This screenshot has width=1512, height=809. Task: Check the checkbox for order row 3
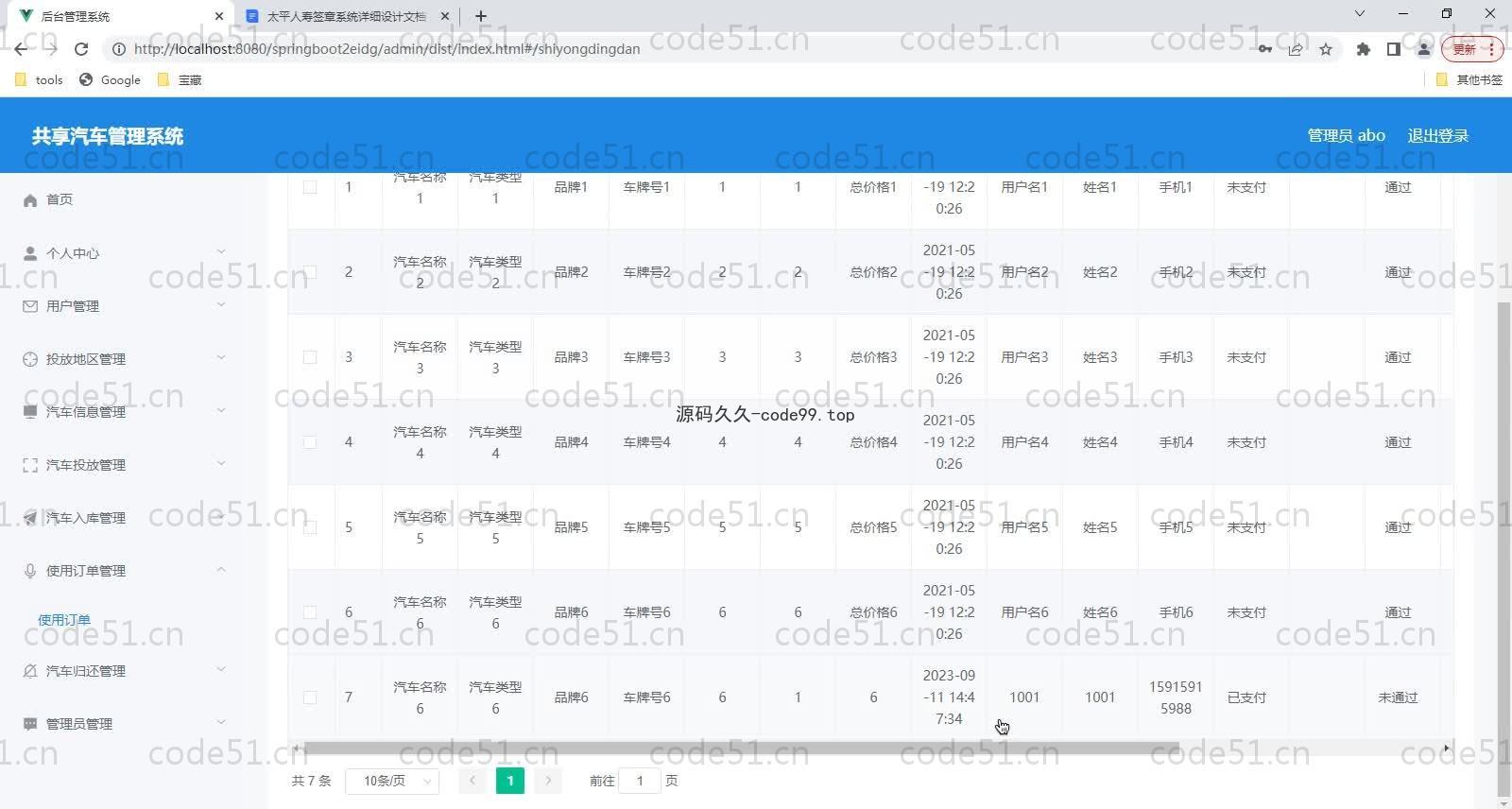coord(310,357)
